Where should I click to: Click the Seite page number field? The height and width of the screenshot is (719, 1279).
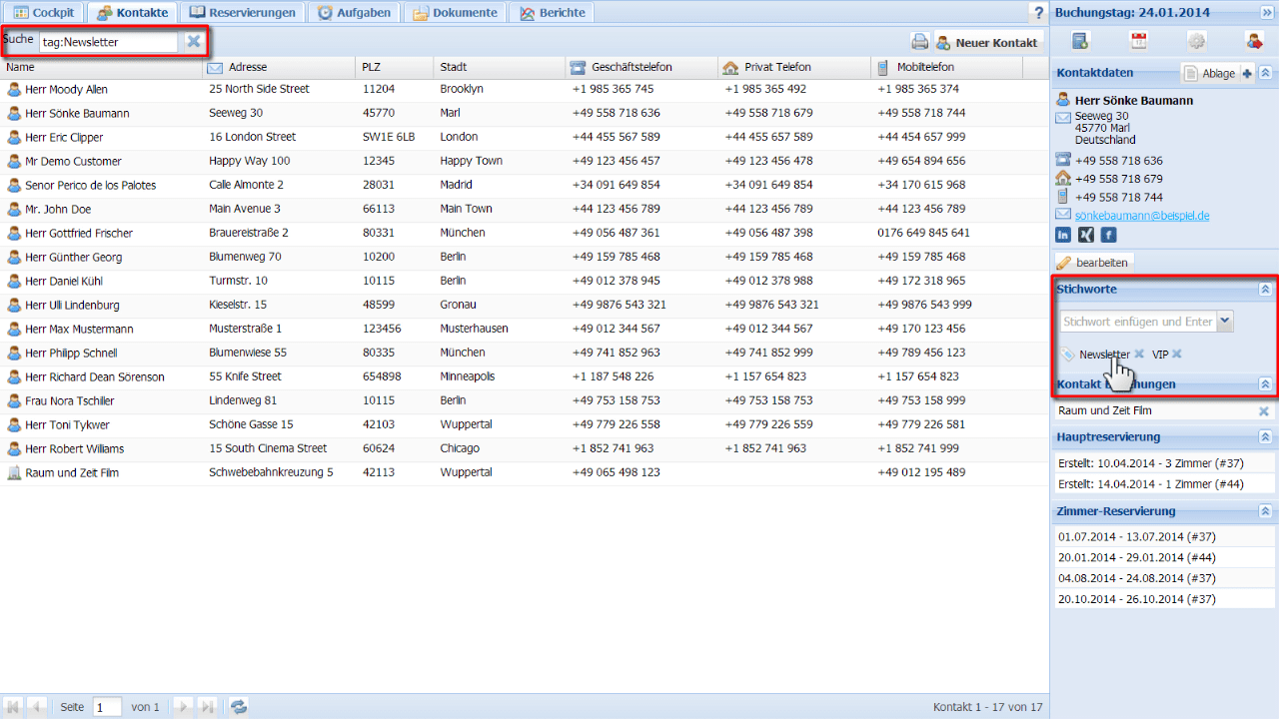click(107, 706)
